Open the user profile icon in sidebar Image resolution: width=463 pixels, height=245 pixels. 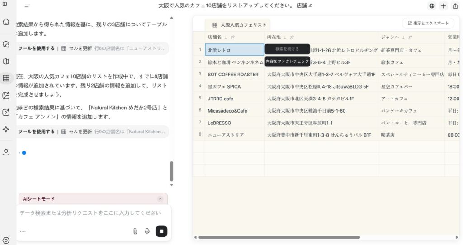point(6,152)
